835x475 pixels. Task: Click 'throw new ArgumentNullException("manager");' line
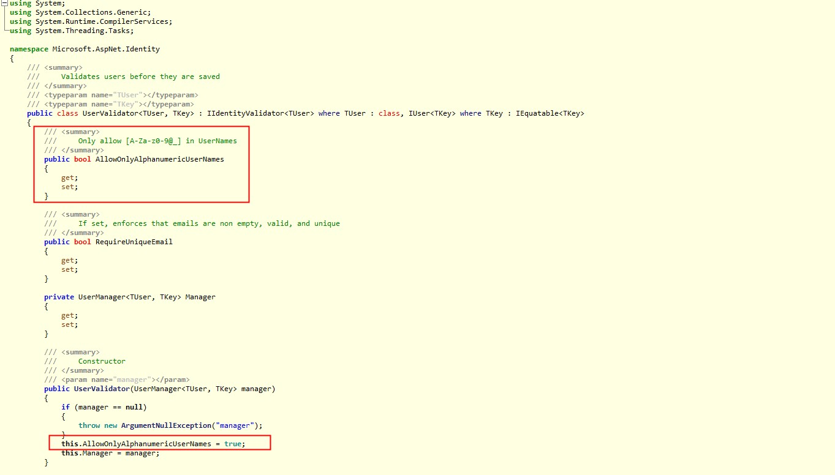click(170, 425)
